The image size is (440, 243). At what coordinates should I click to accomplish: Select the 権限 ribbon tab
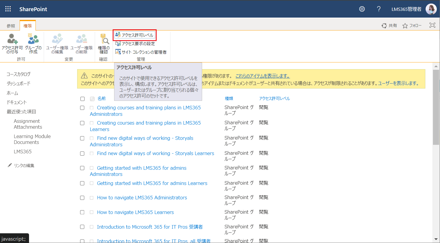tap(28, 26)
